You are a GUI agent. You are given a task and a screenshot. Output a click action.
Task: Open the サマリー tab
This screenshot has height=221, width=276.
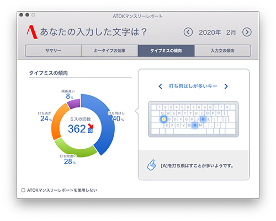pyautogui.click(x=53, y=51)
